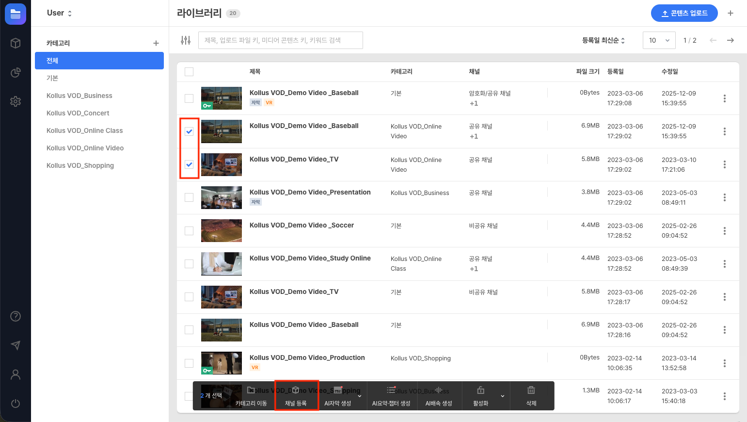Click the help question mark icon
The width and height of the screenshot is (747, 422).
click(16, 316)
